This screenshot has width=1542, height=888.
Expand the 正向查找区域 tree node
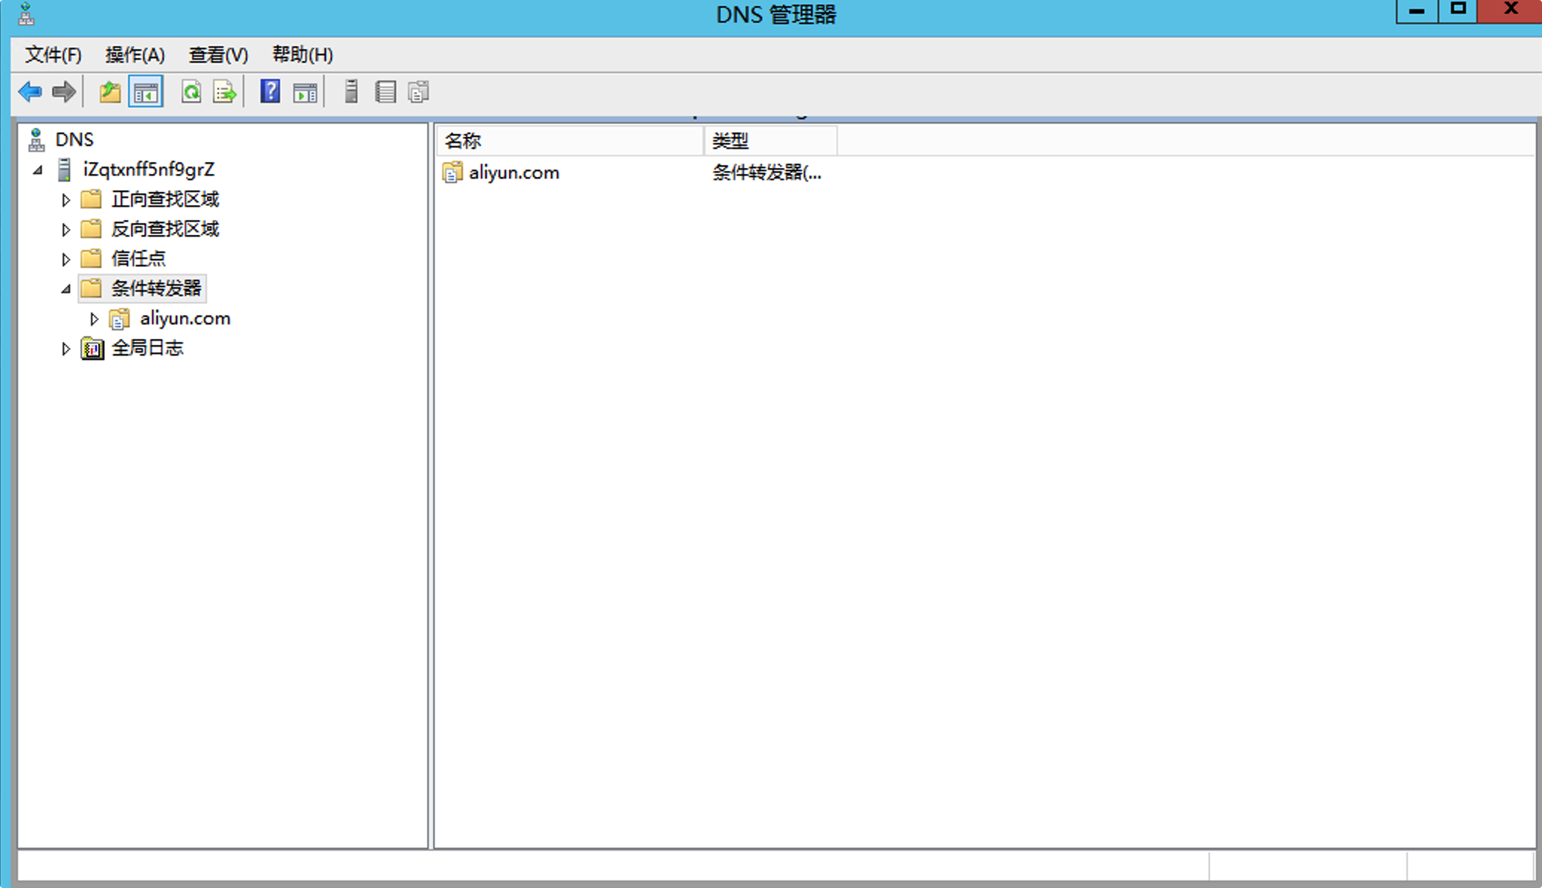(65, 199)
